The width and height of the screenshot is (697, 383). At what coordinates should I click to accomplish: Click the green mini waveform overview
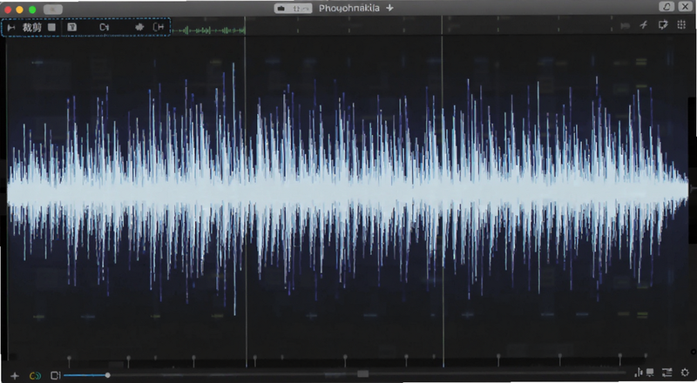[x=208, y=30]
